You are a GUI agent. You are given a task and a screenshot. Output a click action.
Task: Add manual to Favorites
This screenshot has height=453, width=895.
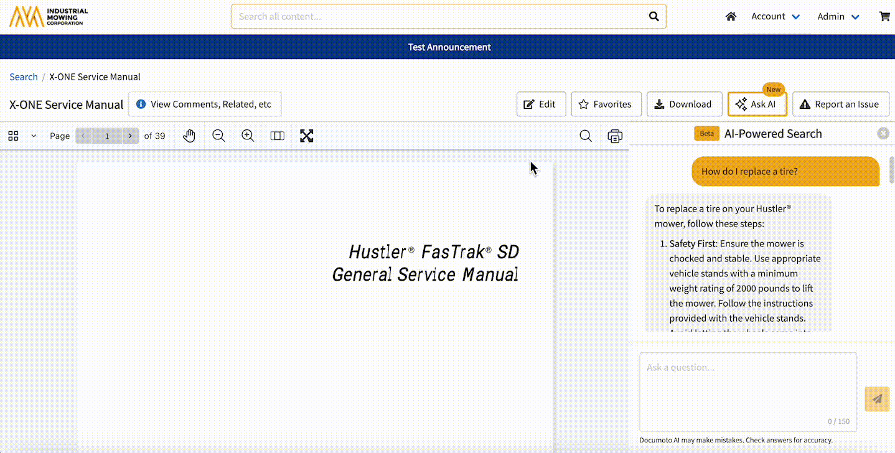coord(604,104)
